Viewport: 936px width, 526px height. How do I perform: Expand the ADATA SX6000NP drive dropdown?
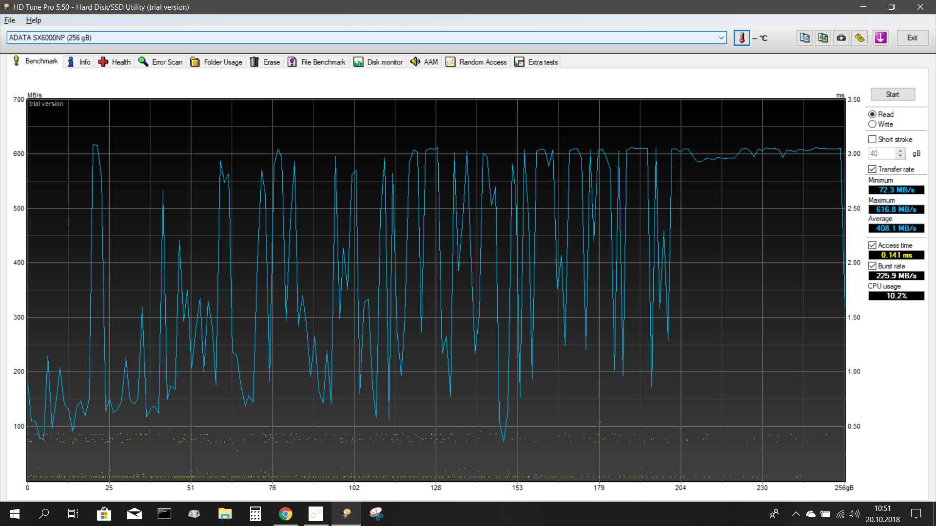[x=721, y=38]
